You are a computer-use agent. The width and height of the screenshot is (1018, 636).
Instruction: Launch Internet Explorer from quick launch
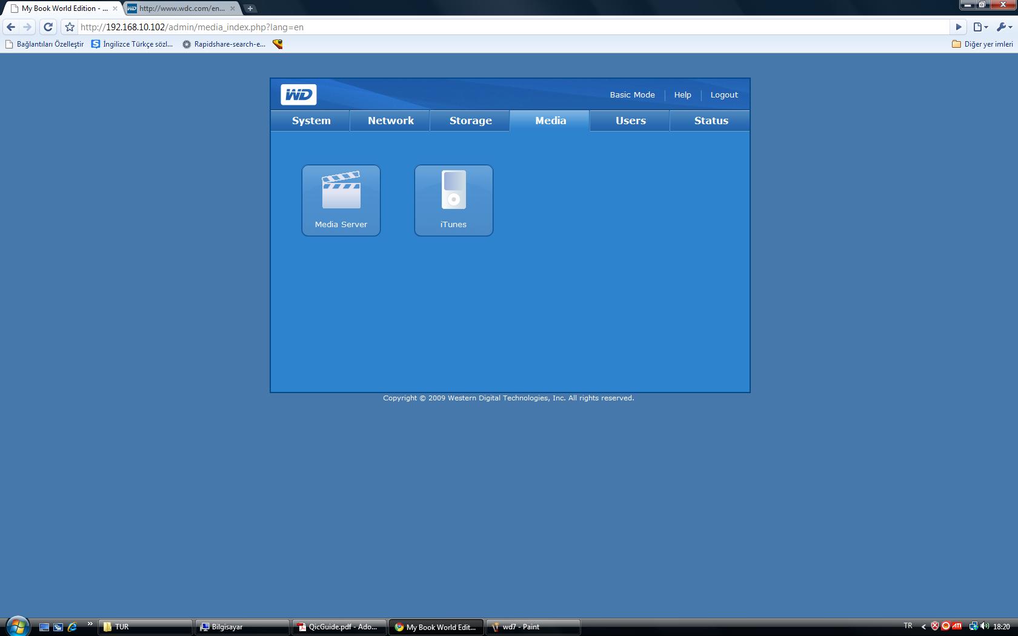(x=72, y=627)
